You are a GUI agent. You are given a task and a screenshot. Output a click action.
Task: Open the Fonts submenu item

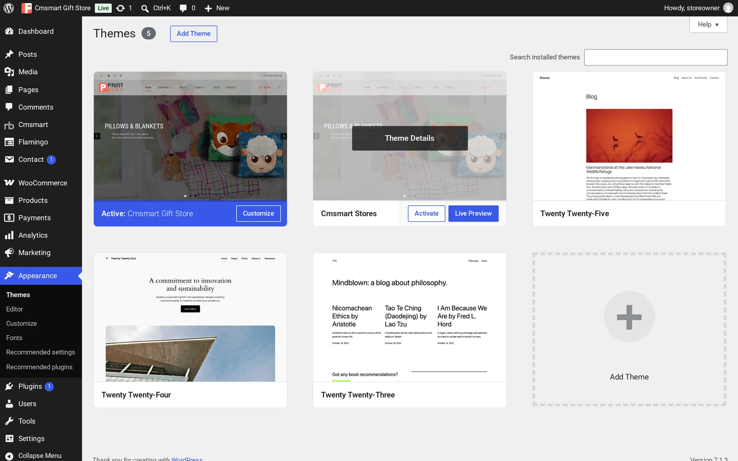point(14,338)
